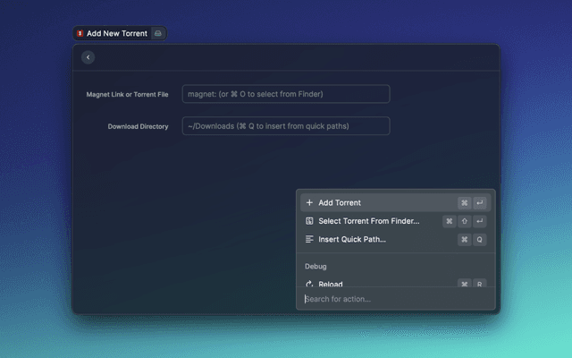This screenshot has height=358, width=572.
Task: Click the Shift key badge on Select Torrent row
Action: point(465,221)
